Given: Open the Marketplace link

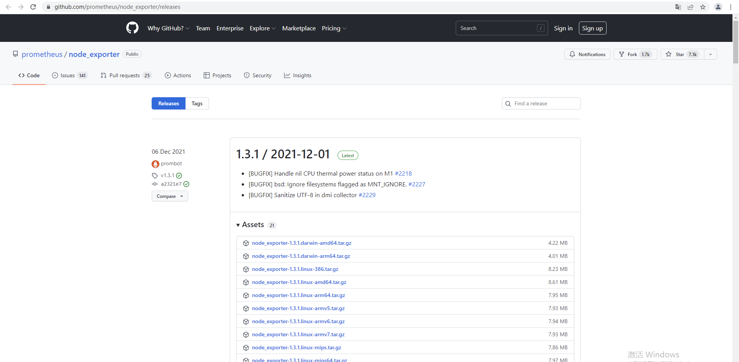Looking at the screenshot, I should tap(299, 28).
